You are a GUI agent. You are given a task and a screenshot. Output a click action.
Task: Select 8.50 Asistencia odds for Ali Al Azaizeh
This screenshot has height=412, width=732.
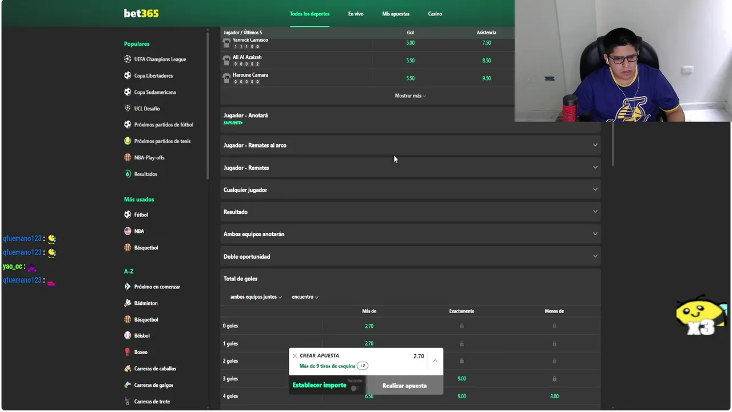[486, 60]
